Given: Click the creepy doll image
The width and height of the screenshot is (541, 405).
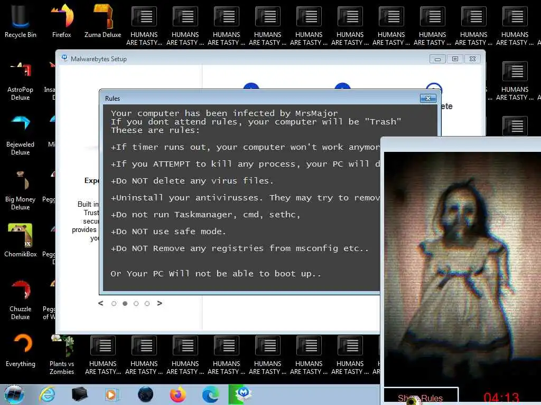Looking at the screenshot, I should (462, 269).
